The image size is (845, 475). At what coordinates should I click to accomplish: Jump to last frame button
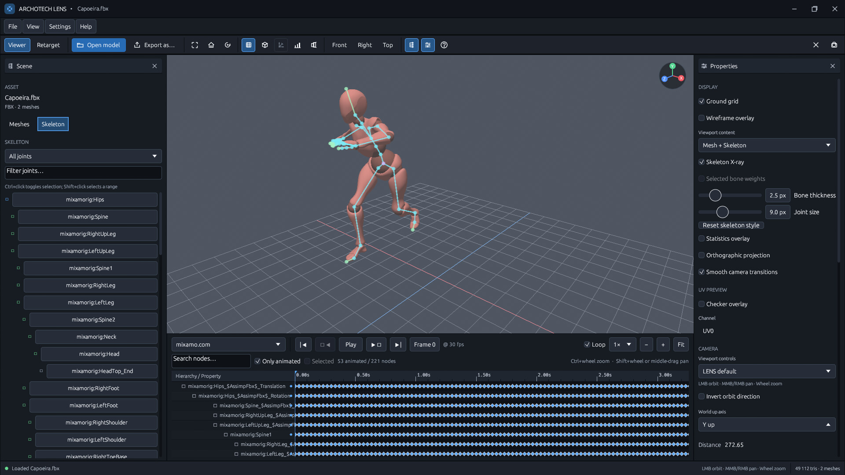[398, 344]
